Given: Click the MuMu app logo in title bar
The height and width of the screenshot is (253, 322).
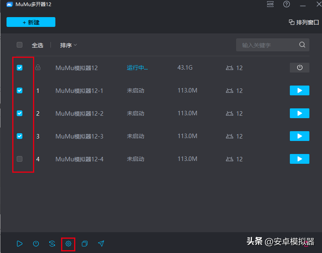Looking at the screenshot, I should coord(10,4).
